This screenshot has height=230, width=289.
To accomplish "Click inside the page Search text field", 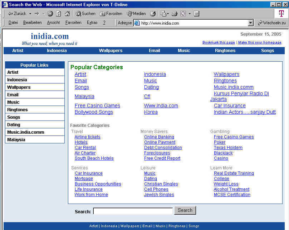I will [133, 211].
